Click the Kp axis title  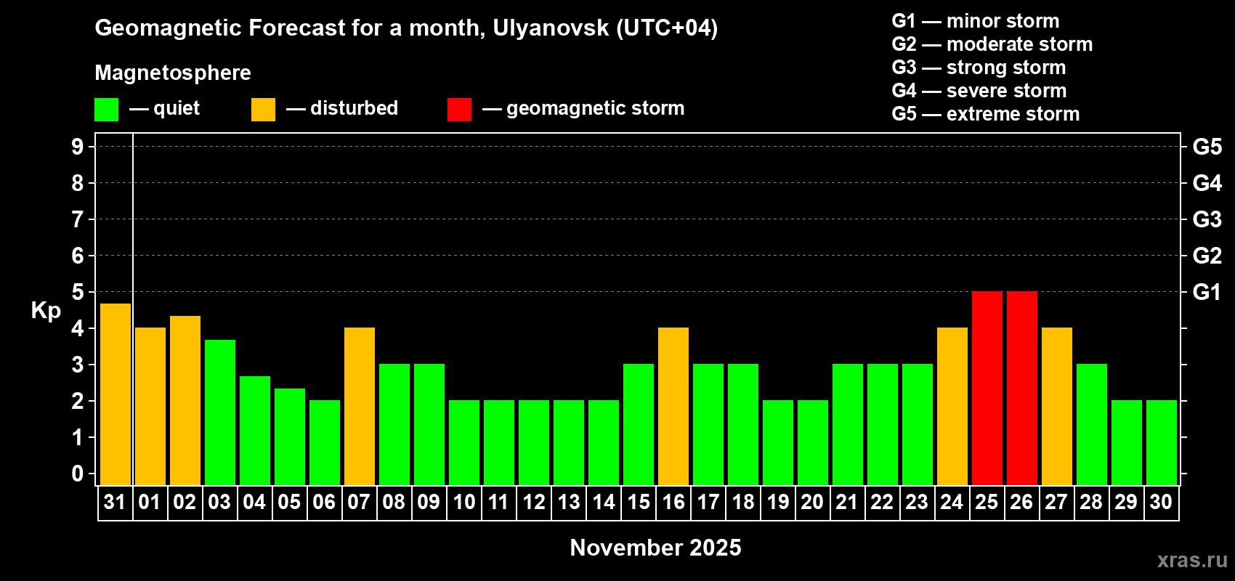tap(46, 311)
